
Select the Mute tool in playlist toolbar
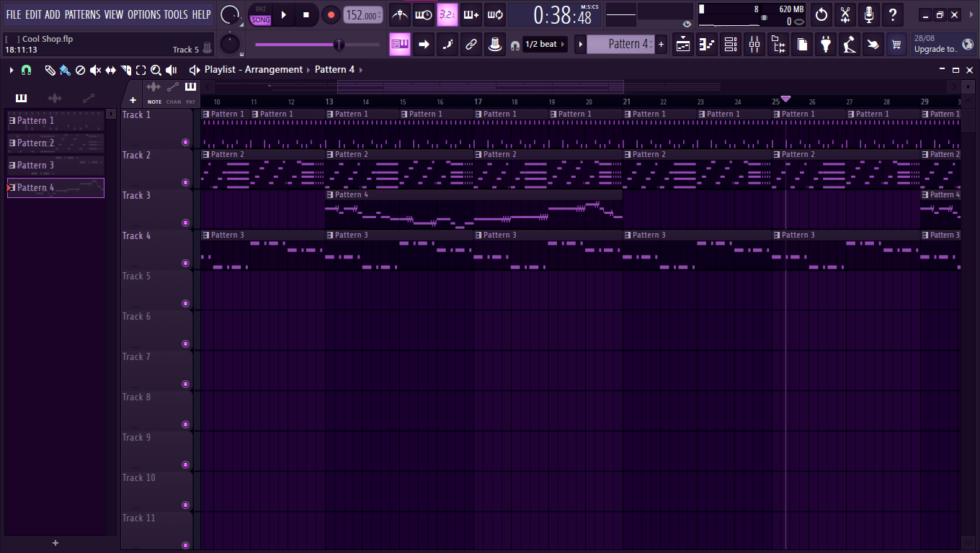[95, 70]
